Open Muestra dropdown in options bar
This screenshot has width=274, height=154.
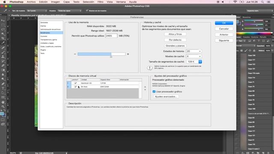(x=70, y=11)
